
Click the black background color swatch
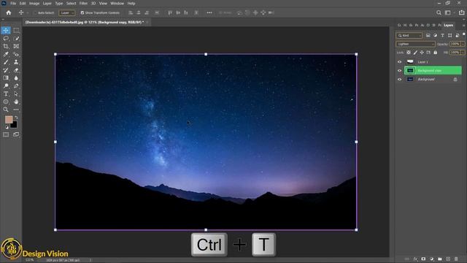click(14, 125)
